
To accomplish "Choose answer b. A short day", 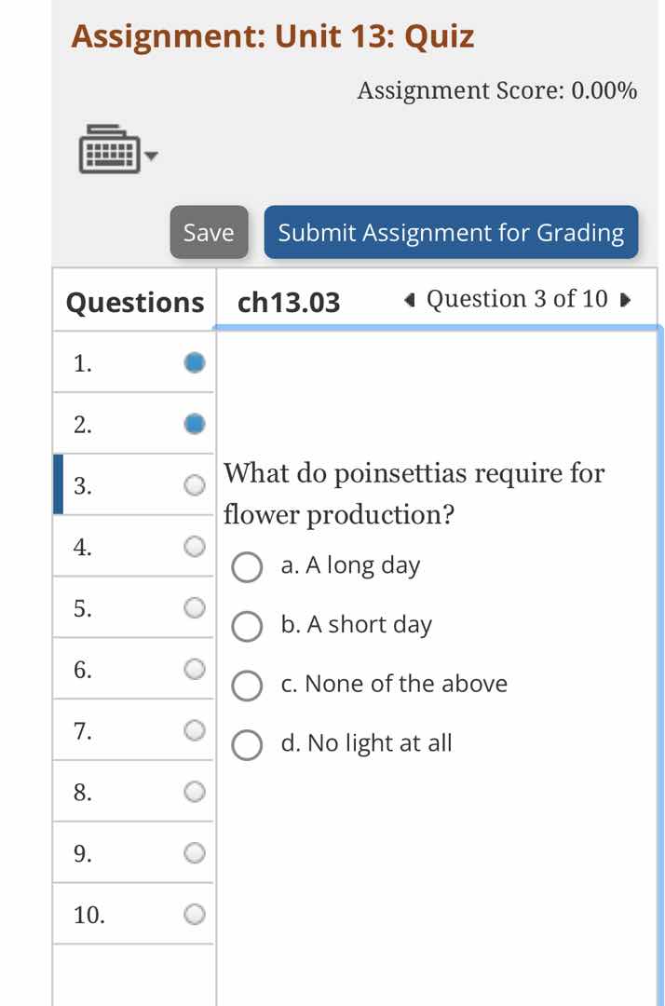I will coord(247,627).
